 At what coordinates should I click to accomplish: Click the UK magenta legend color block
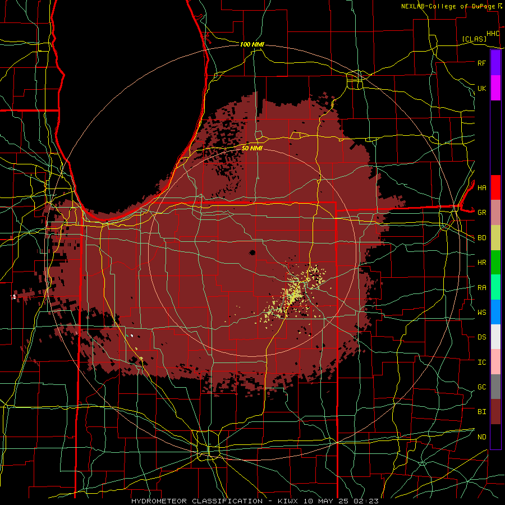495,88
